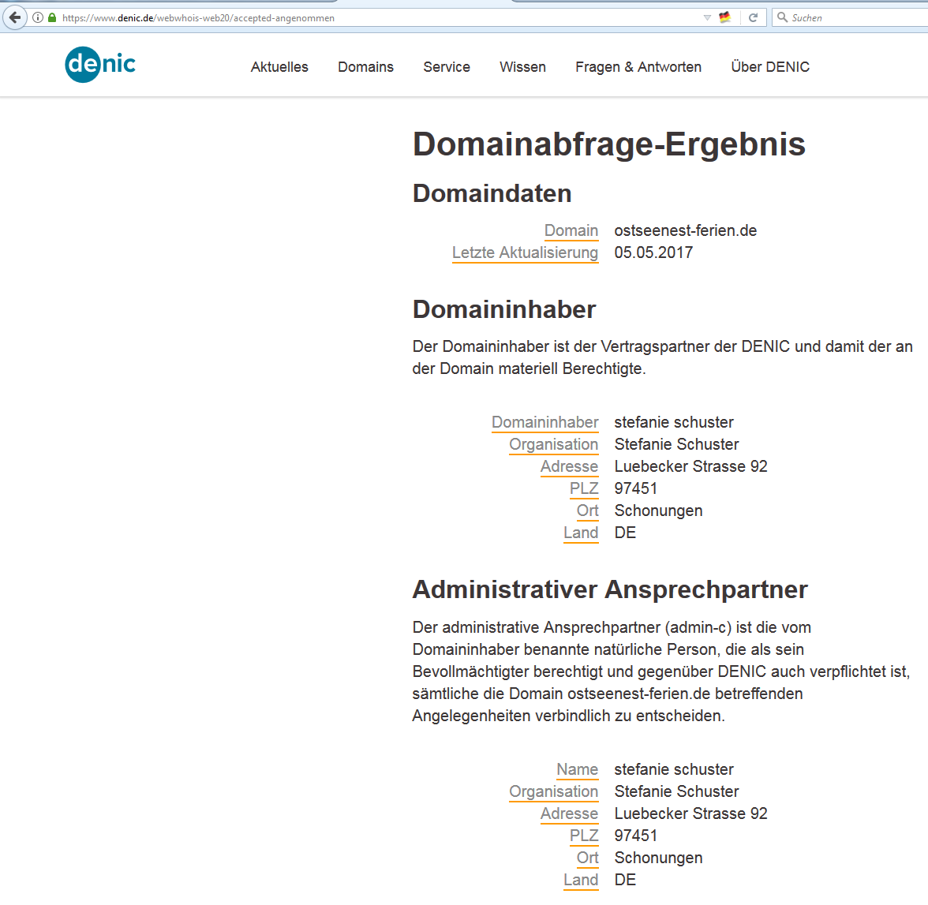Click the Domainabfrage-Ergebnis page heading
928x905 pixels.
pyautogui.click(x=609, y=144)
